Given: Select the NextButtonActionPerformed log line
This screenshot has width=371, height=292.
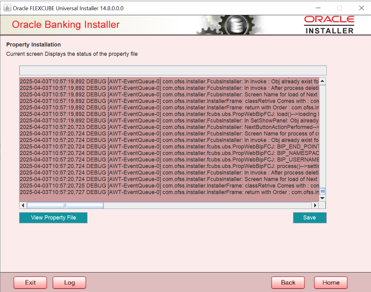Looking at the screenshot, I should (169, 127).
